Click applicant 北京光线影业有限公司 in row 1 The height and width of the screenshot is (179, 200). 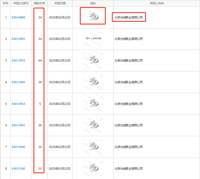[129, 17]
